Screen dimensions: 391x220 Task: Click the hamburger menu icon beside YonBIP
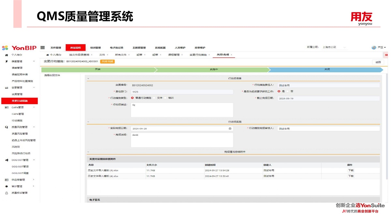(43, 48)
